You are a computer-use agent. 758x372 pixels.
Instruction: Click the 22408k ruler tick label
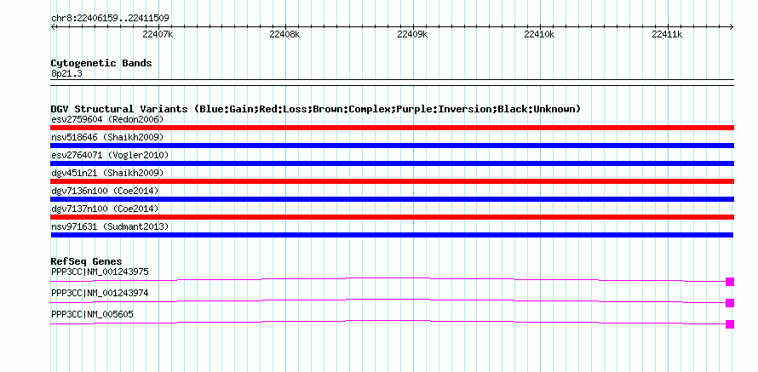(285, 34)
